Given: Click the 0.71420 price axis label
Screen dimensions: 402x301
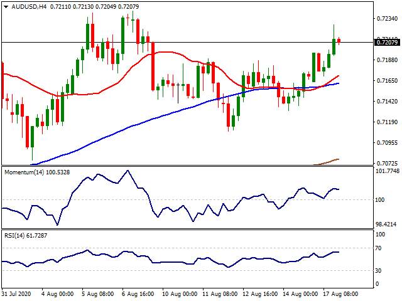Looking at the screenshot, I should pyautogui.click(x=388, y=102).
